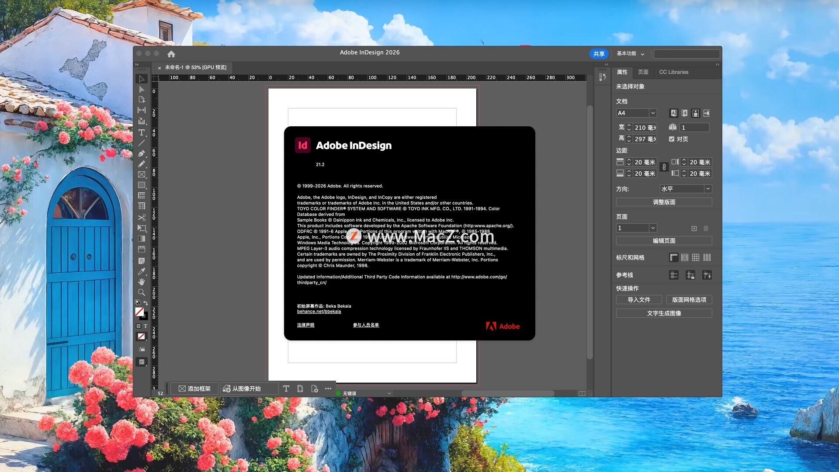This screenshot has height=472, width=839.
Task: Expand the 方向 水平 dropdown
Action: [x=707, y=189]
